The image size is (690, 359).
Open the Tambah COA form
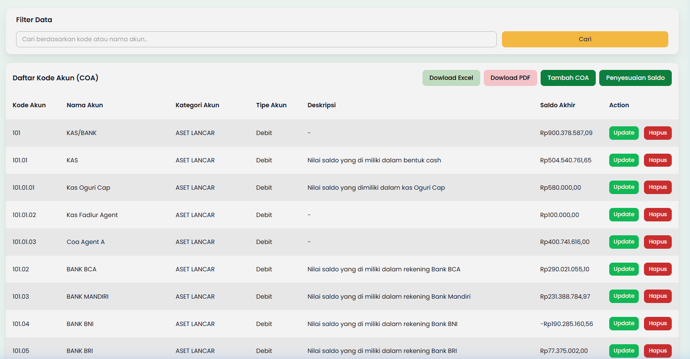(568, 78)
